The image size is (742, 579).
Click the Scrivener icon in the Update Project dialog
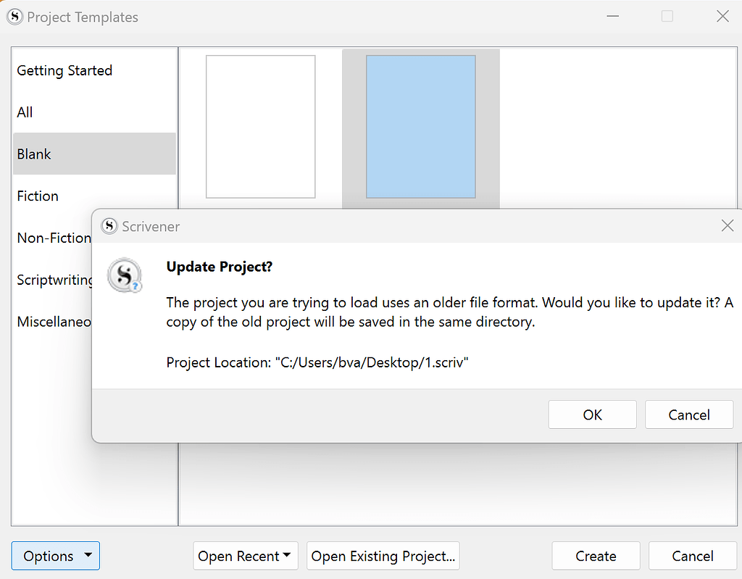[x=125, y=276]
